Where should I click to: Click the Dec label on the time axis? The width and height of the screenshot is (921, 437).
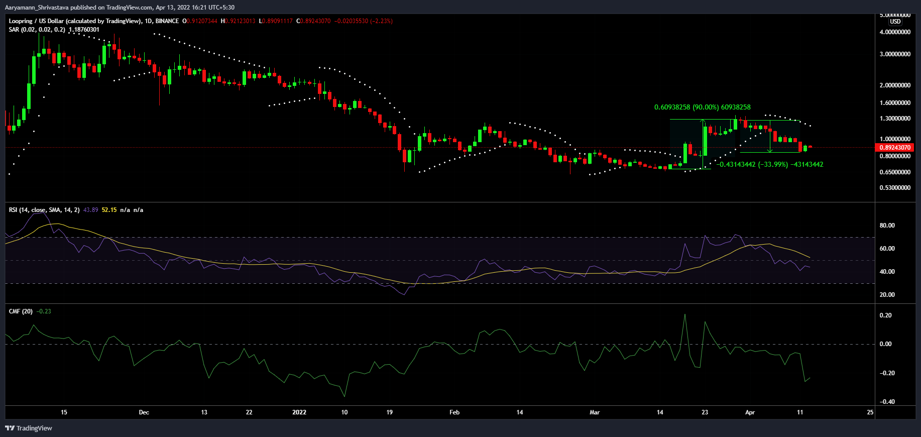pos(144,412)
